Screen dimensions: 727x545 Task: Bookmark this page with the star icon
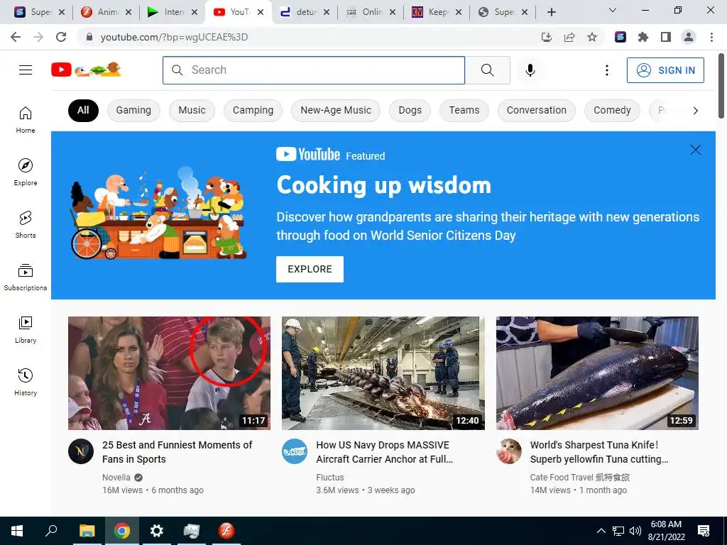tap(592, 37)
